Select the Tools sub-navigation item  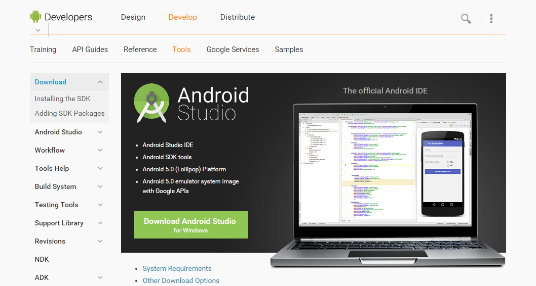pos(181,50)
